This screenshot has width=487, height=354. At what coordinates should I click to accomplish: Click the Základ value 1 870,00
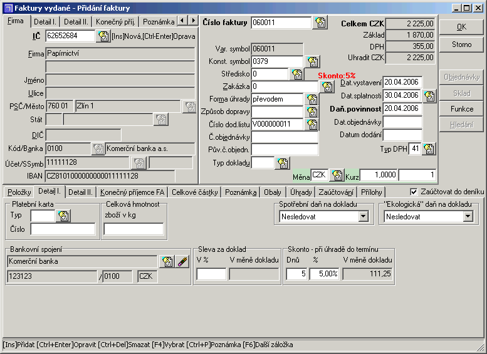[410, 35]
